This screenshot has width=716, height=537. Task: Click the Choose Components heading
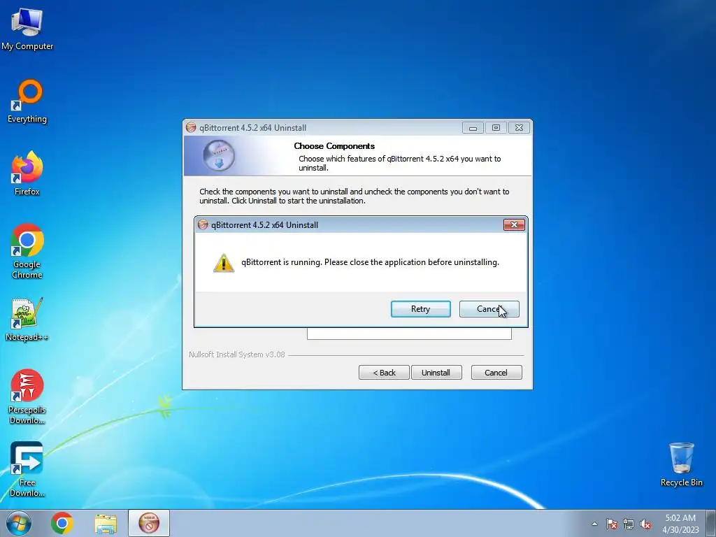(x=334, y=146)
